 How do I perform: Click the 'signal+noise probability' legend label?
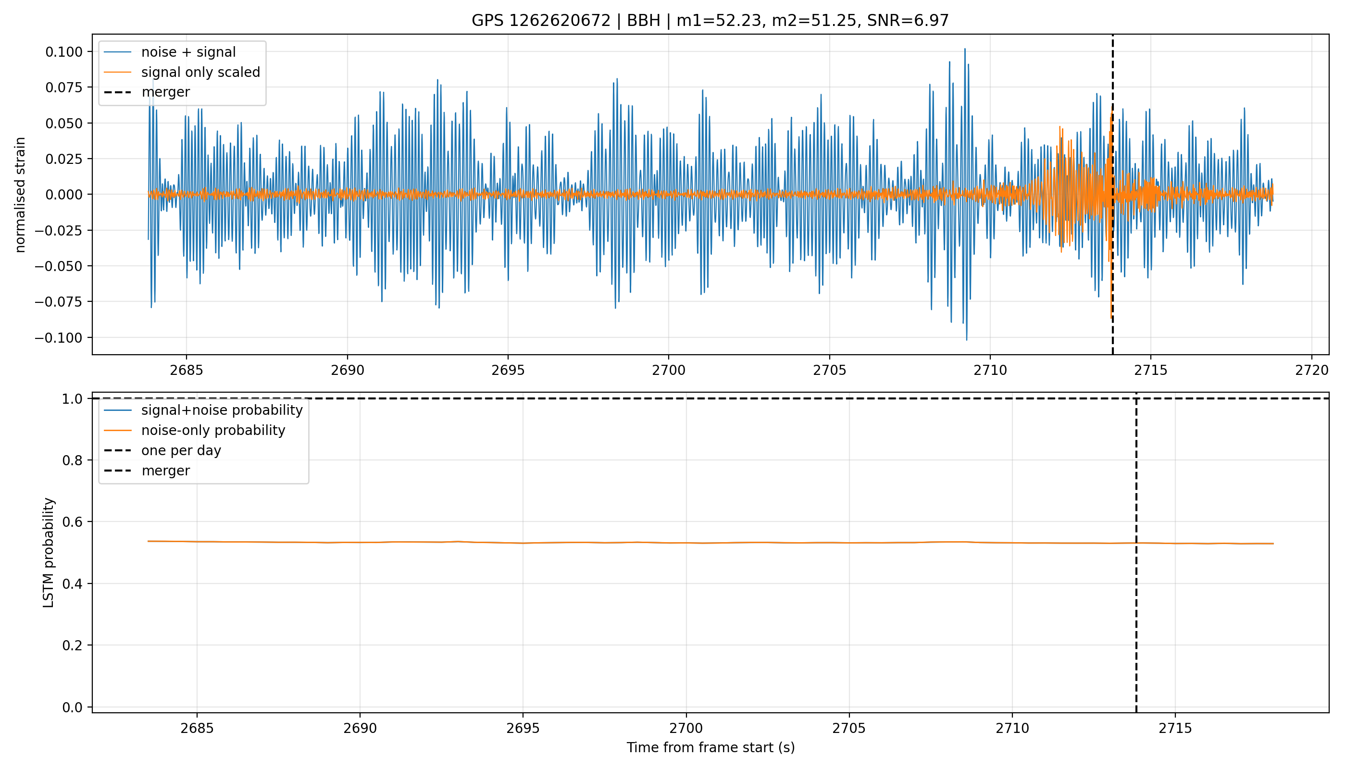click(x=222, y=410)
